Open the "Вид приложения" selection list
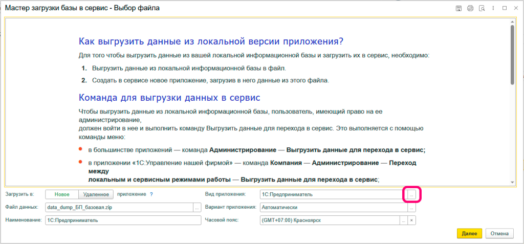This screenshot has width=524, height=244. coord(411,194)
